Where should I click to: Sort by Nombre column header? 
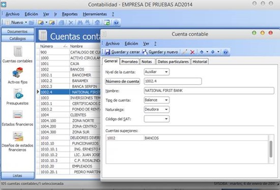pos(85,46)
